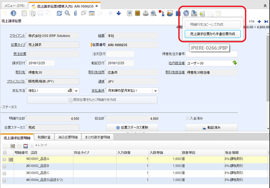The image size is (270, 188).
Task: Follow the クライアント label link
Action: (x=17, y=35)
